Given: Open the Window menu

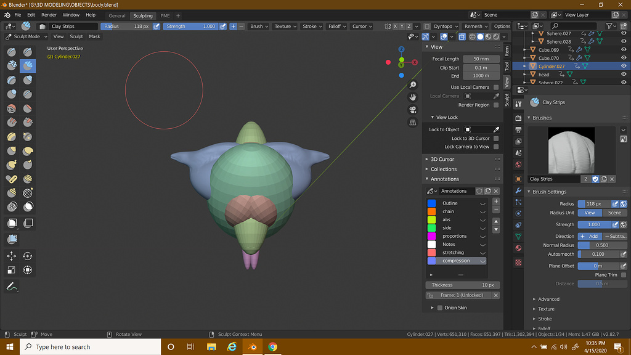Looking at the screenshot, I should click(71, 15).
